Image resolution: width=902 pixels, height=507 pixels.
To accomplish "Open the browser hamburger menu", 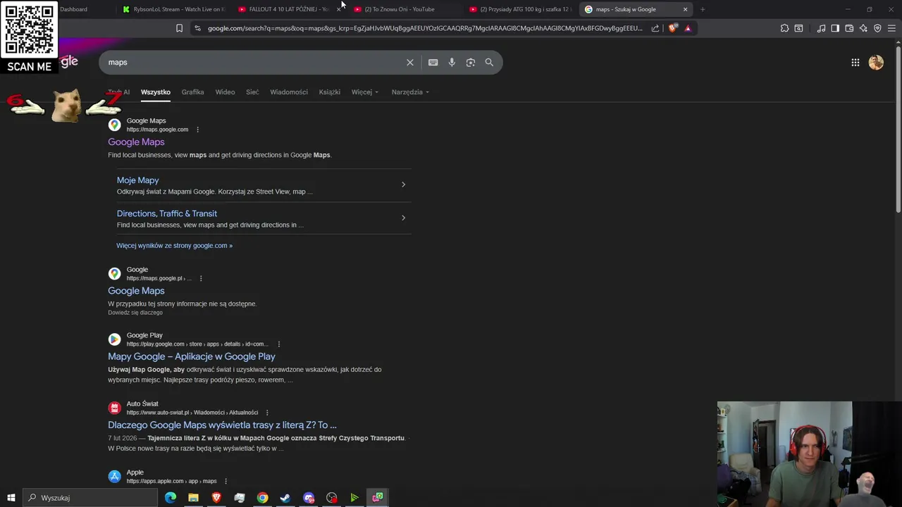I will point(891,28).
